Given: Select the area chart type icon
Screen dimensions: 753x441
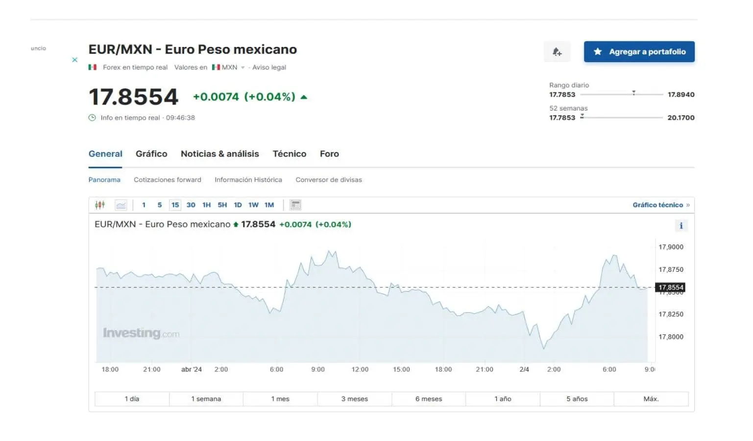Looking at the screenshot, I should (121, 205).
